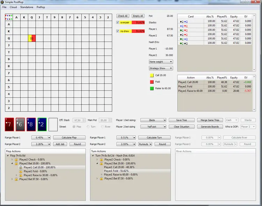
Task: Click the Equity column header in card table
Action: [x=234, y=16]
